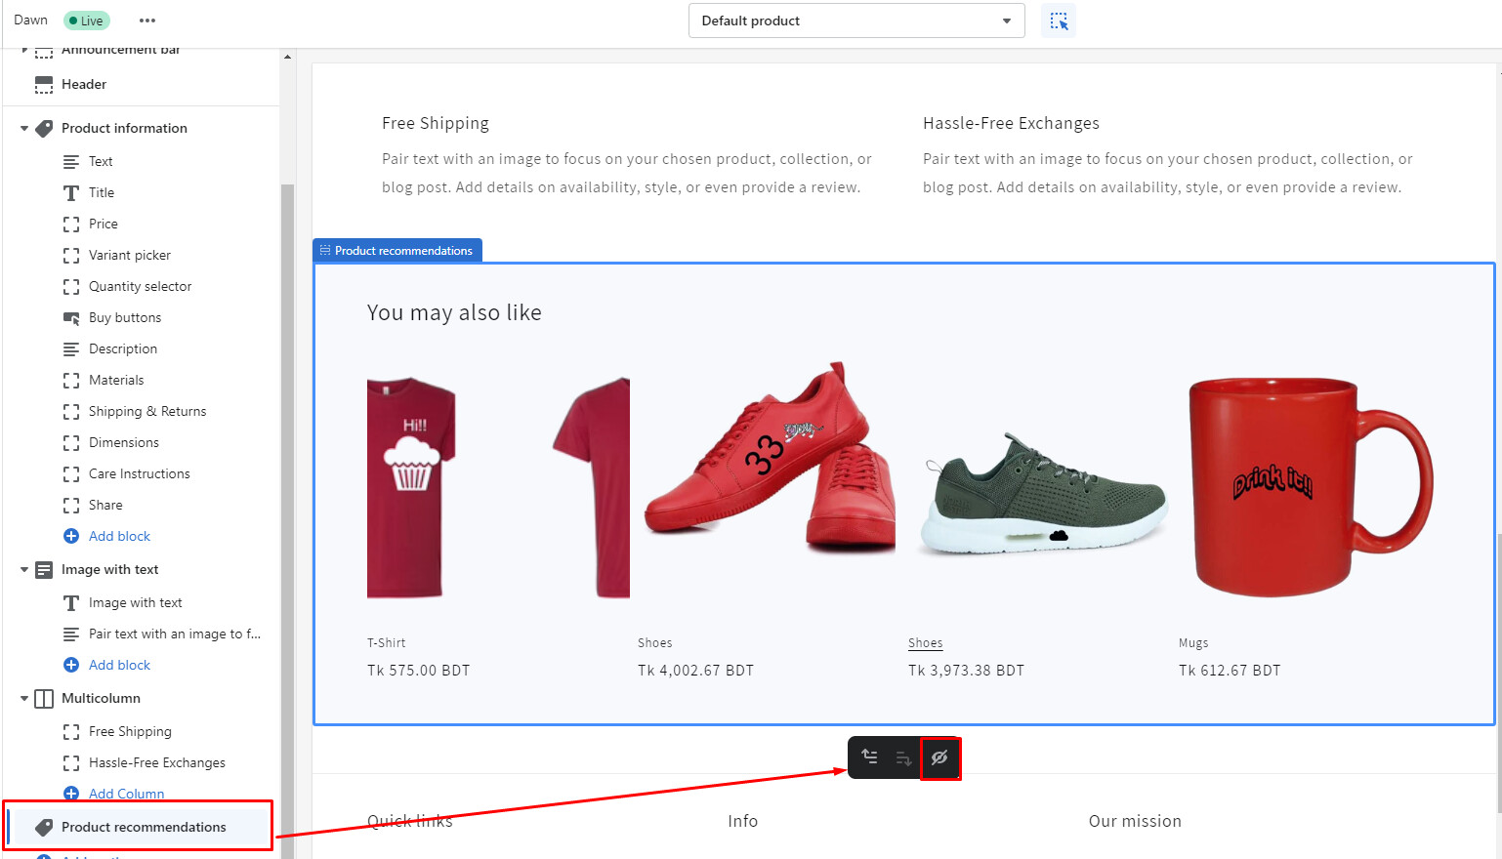Move the section down with arrow icon
This screenshot has width=1502, height=859.
pyautogui.click(x=903, y=757)
